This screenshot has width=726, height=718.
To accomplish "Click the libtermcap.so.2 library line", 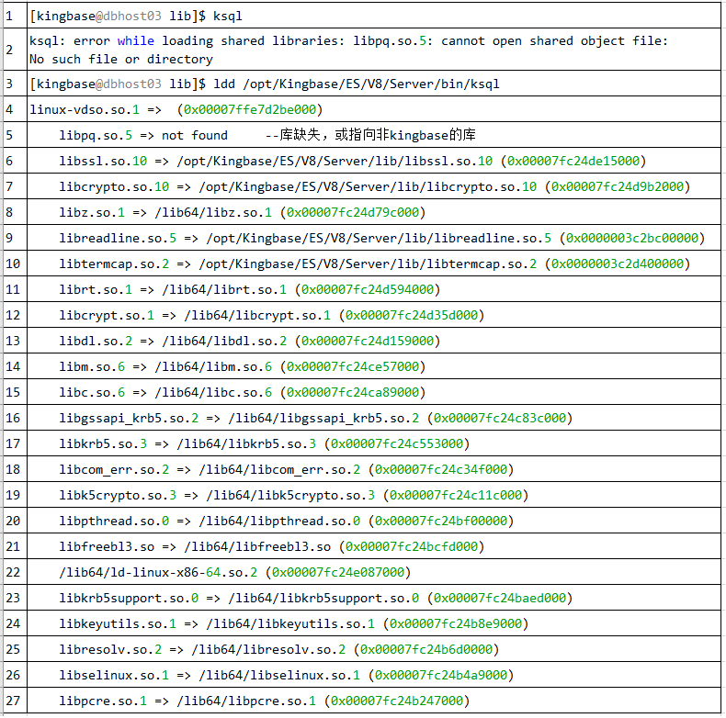I will pyautogui.click(x=375, y=264).
